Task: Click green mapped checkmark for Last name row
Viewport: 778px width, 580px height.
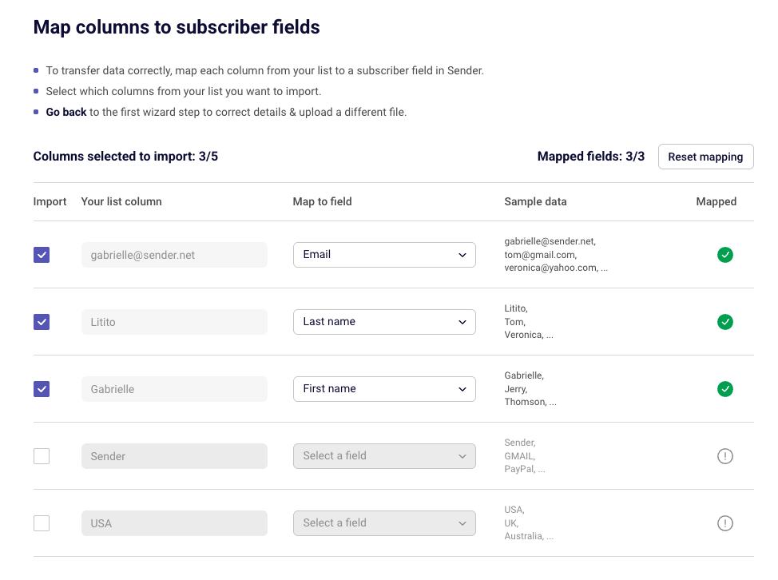Action: tap(725, 322)
